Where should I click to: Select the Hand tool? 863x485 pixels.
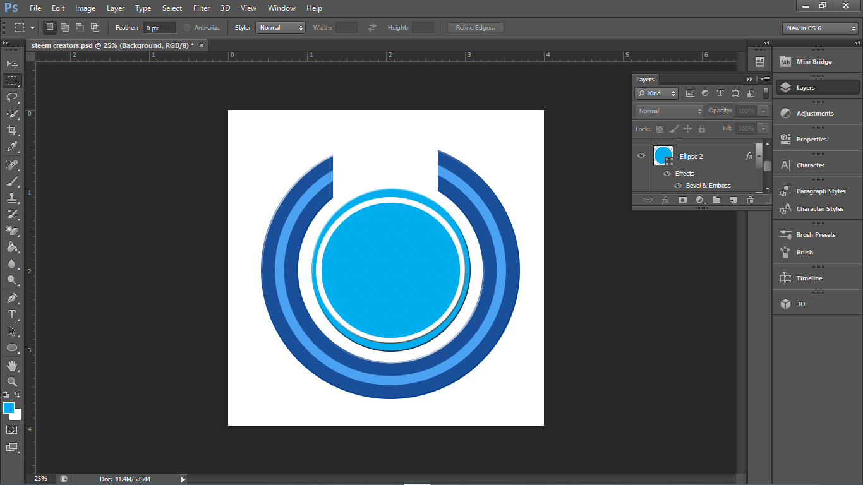click(x=12, y=366)
